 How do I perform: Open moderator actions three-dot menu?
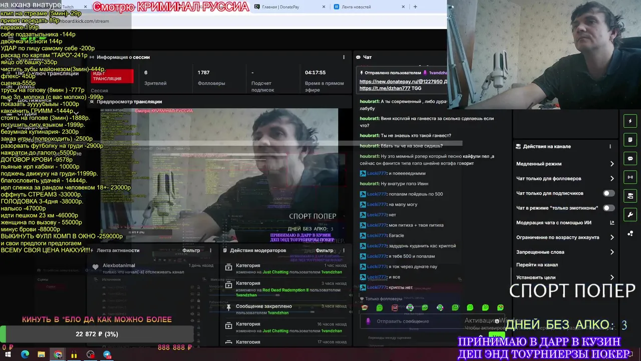point(344,250)
